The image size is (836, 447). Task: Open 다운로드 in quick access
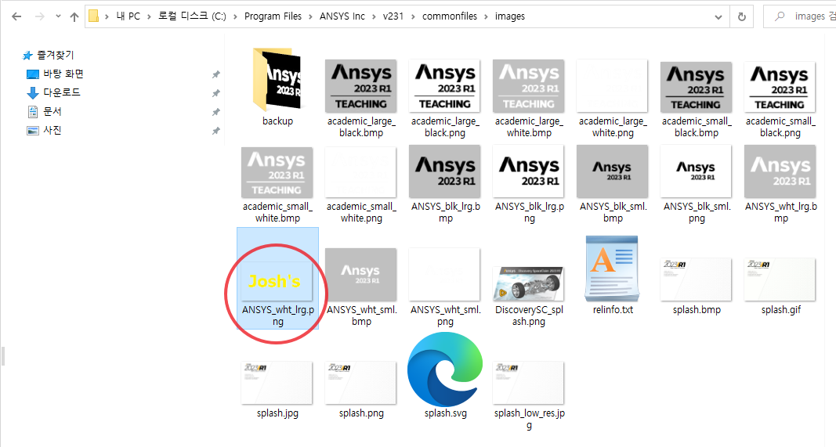[x=61, y=92]
